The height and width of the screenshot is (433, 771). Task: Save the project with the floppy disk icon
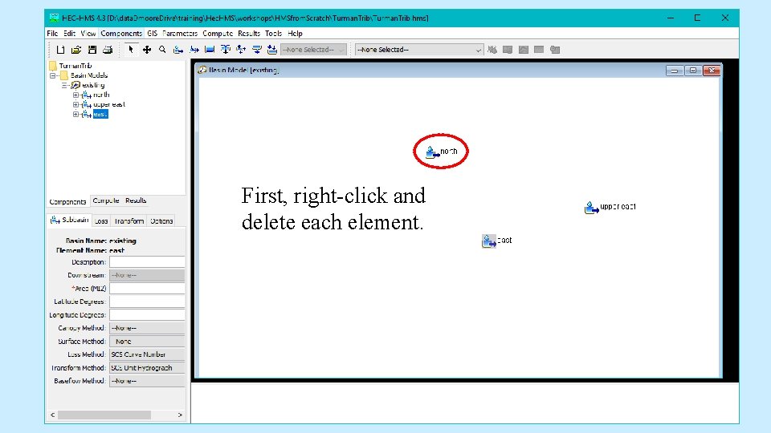(x=92, y=50)
